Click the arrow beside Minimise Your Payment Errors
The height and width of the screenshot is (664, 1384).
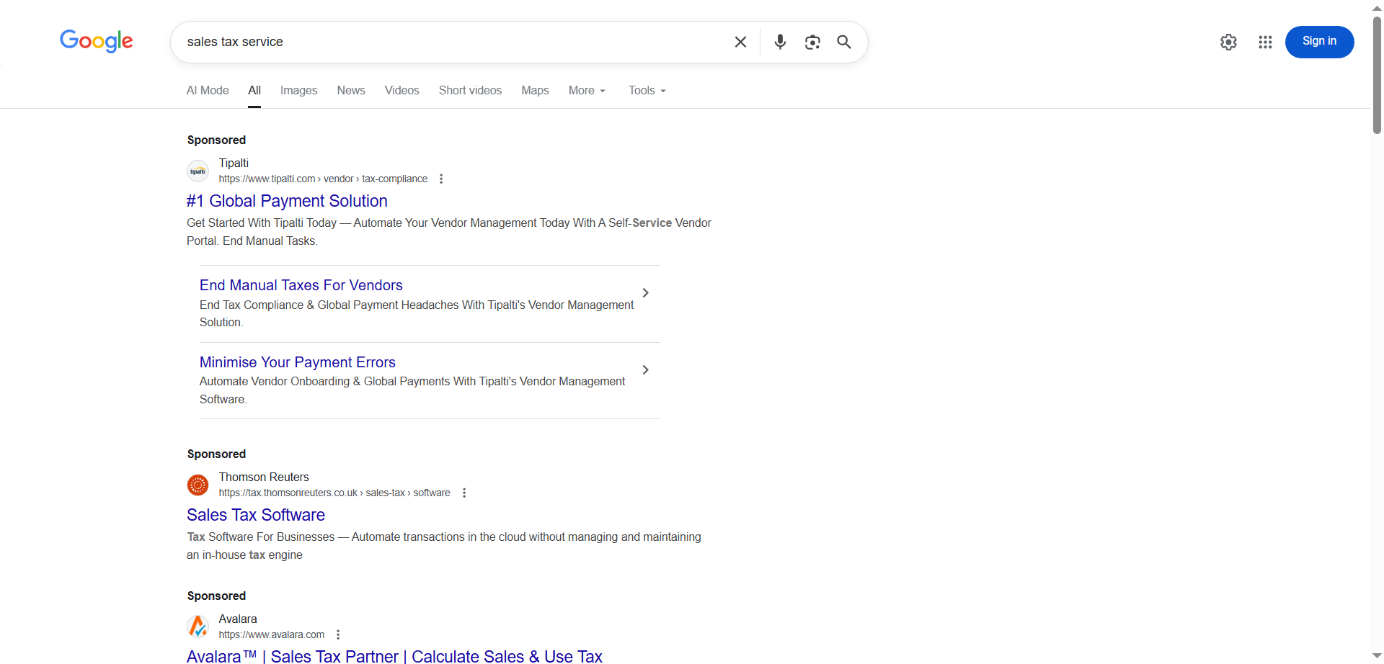pos(646,369)
